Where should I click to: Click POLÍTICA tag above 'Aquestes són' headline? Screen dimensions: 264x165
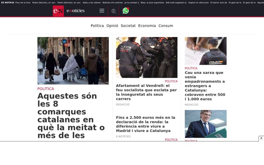click(45, 89)
